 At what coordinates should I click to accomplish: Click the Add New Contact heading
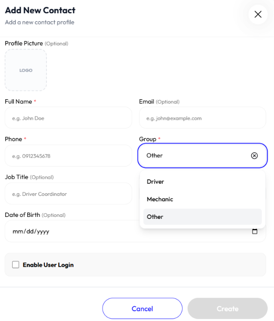40,10
